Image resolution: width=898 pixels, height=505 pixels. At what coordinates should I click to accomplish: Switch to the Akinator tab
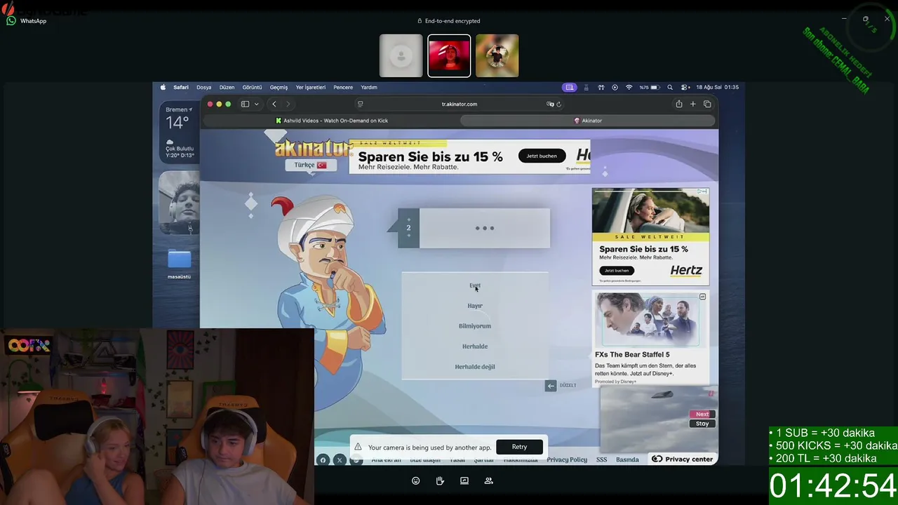coord(588,121)
